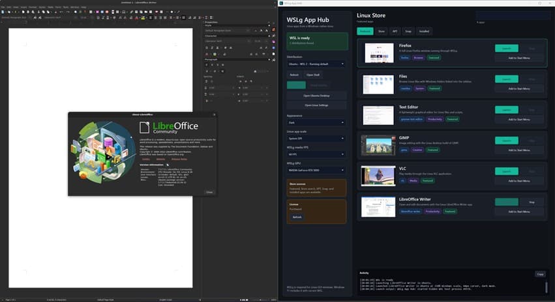Click the yellow highlighting color icon in Writer toolbar
Screen dimensions: 555x302
pyautogui.click(x=143, y=18)
